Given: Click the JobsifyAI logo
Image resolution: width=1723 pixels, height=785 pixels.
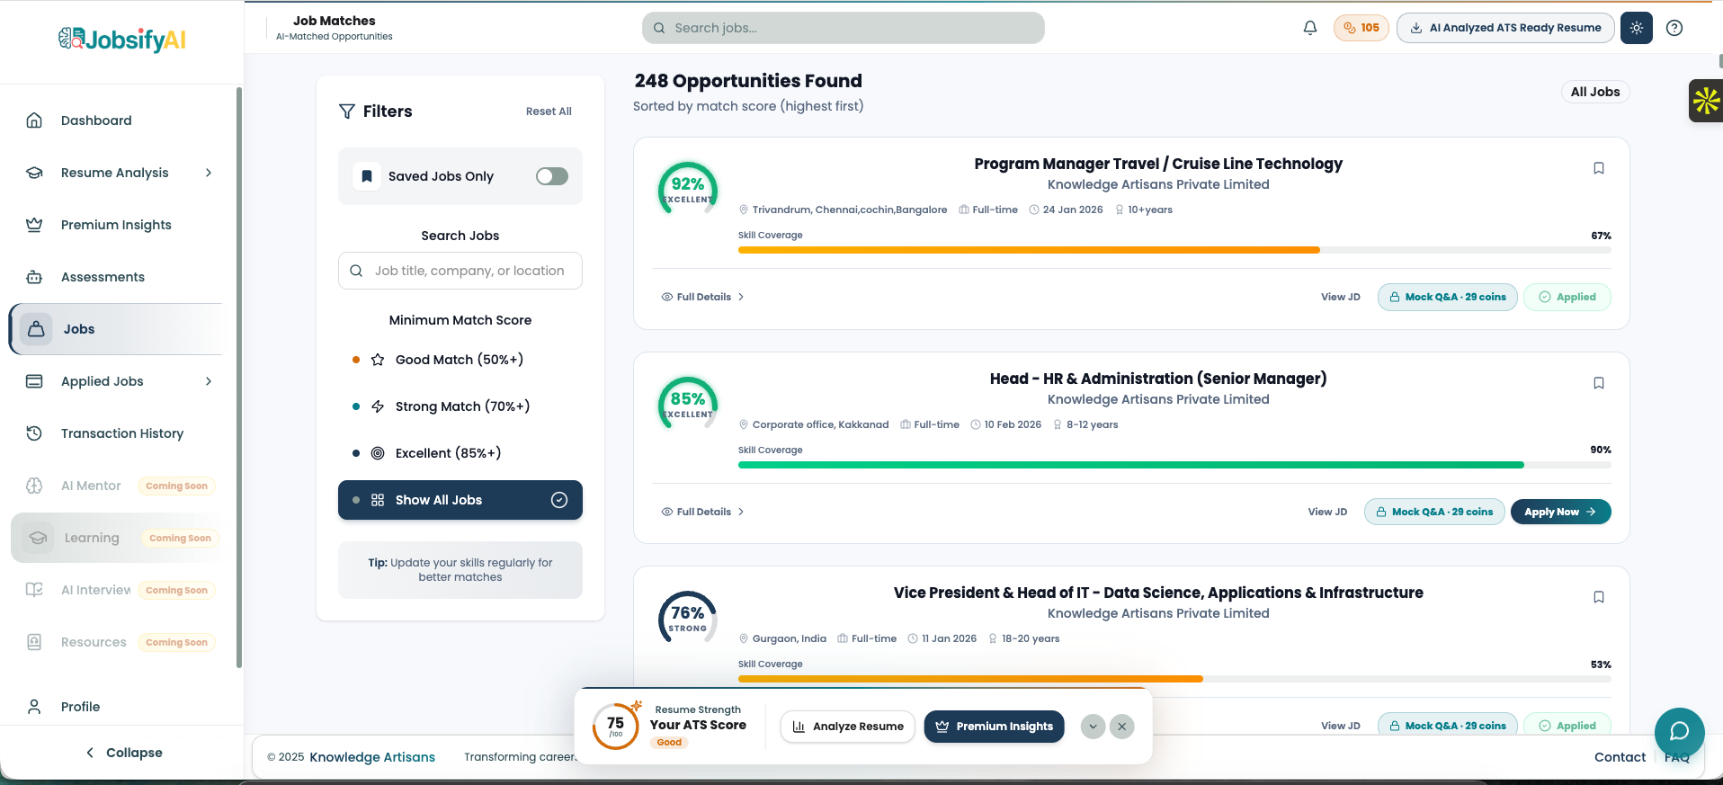Looking at the screenshot, I should click(122, 40).
